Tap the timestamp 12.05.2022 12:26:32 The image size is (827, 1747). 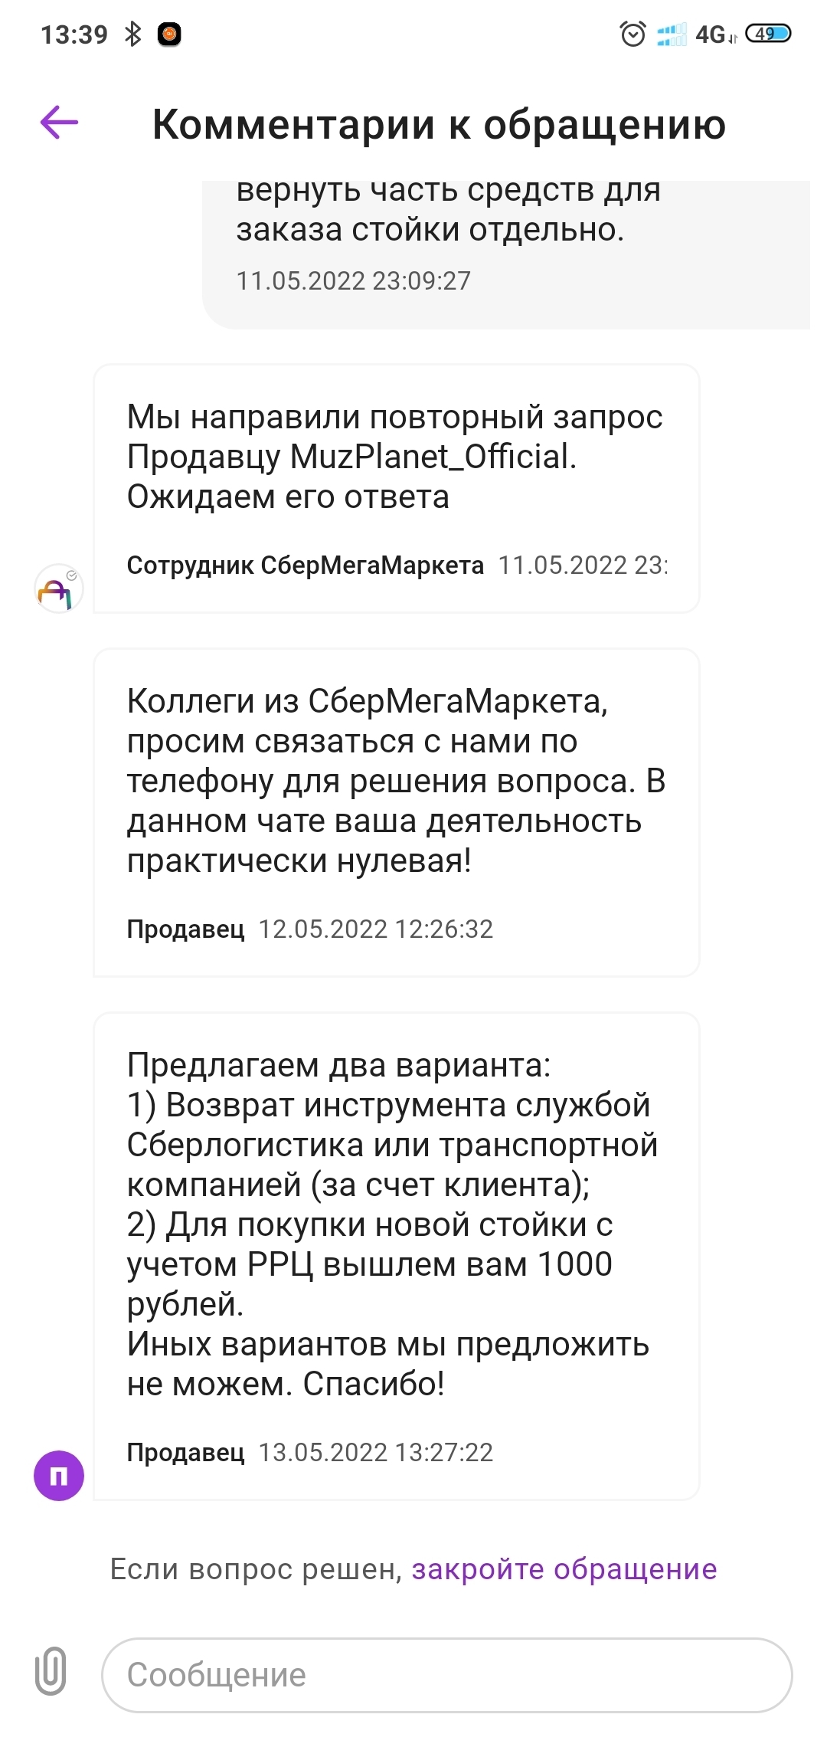point(375,929)
